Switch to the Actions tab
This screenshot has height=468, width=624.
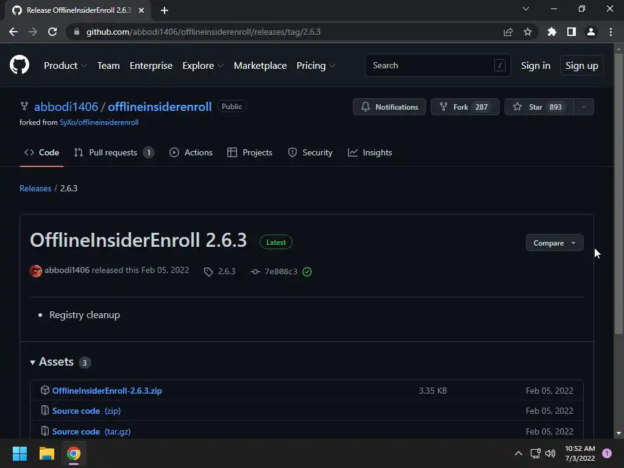(191, 152)
